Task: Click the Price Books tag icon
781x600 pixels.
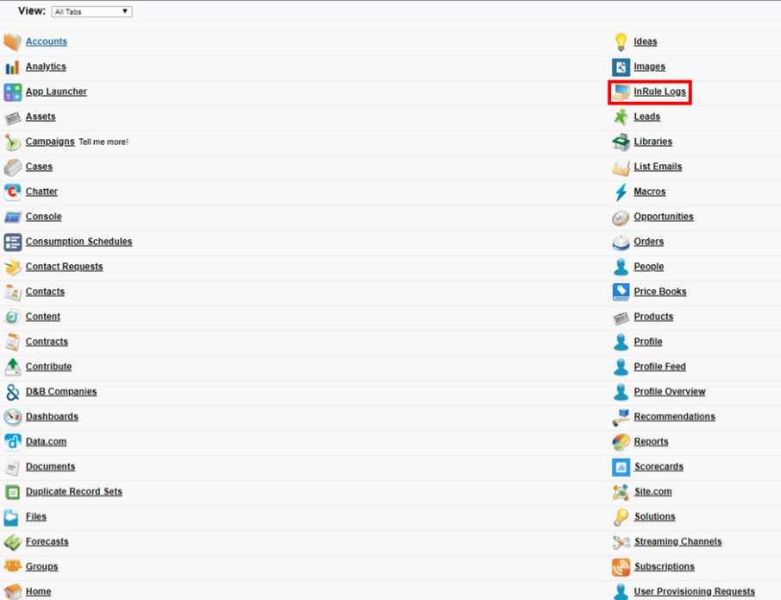Action: [620, 292]
